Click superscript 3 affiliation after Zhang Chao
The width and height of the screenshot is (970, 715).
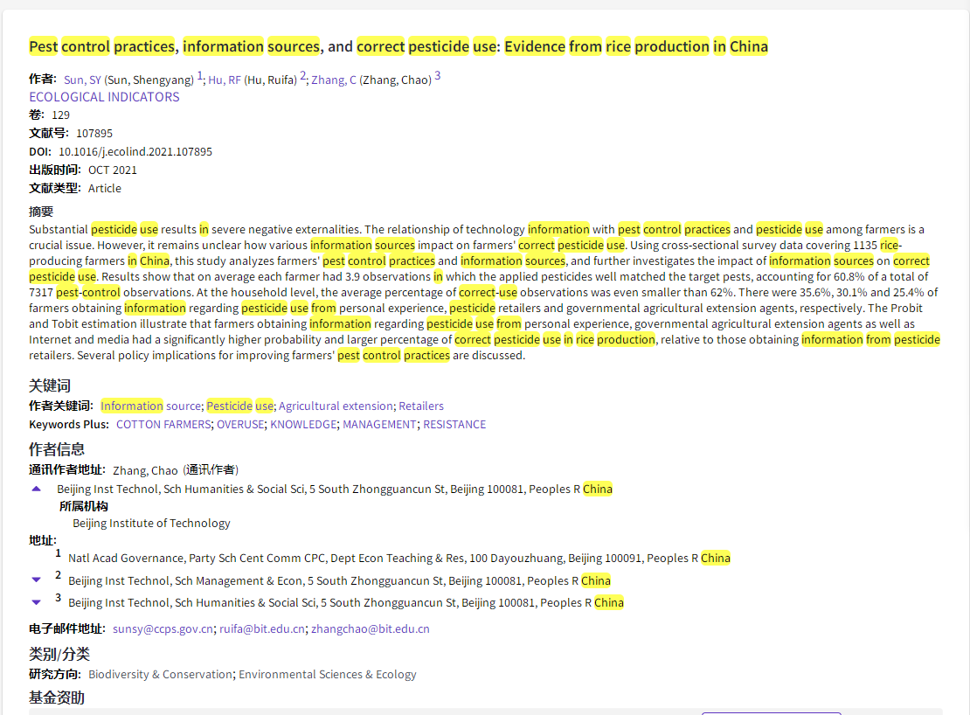pyautogui.click(x=437, y=76)
